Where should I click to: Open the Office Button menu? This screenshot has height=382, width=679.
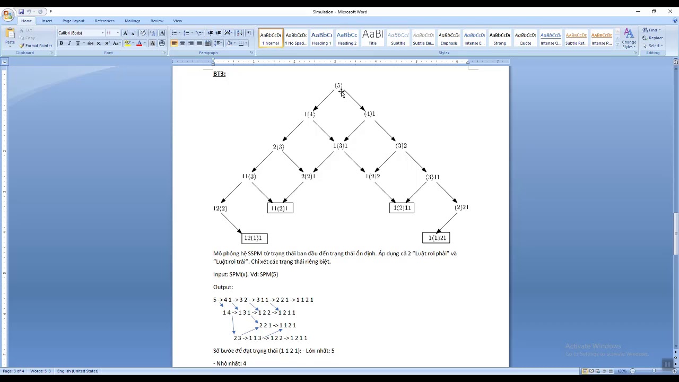[x=7, y=15]
